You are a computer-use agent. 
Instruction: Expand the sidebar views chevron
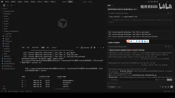pyautogui.click(x=15, y=5)
